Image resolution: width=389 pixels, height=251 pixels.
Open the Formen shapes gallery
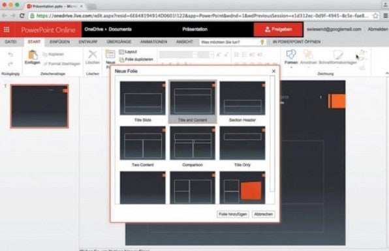[291, 54]
